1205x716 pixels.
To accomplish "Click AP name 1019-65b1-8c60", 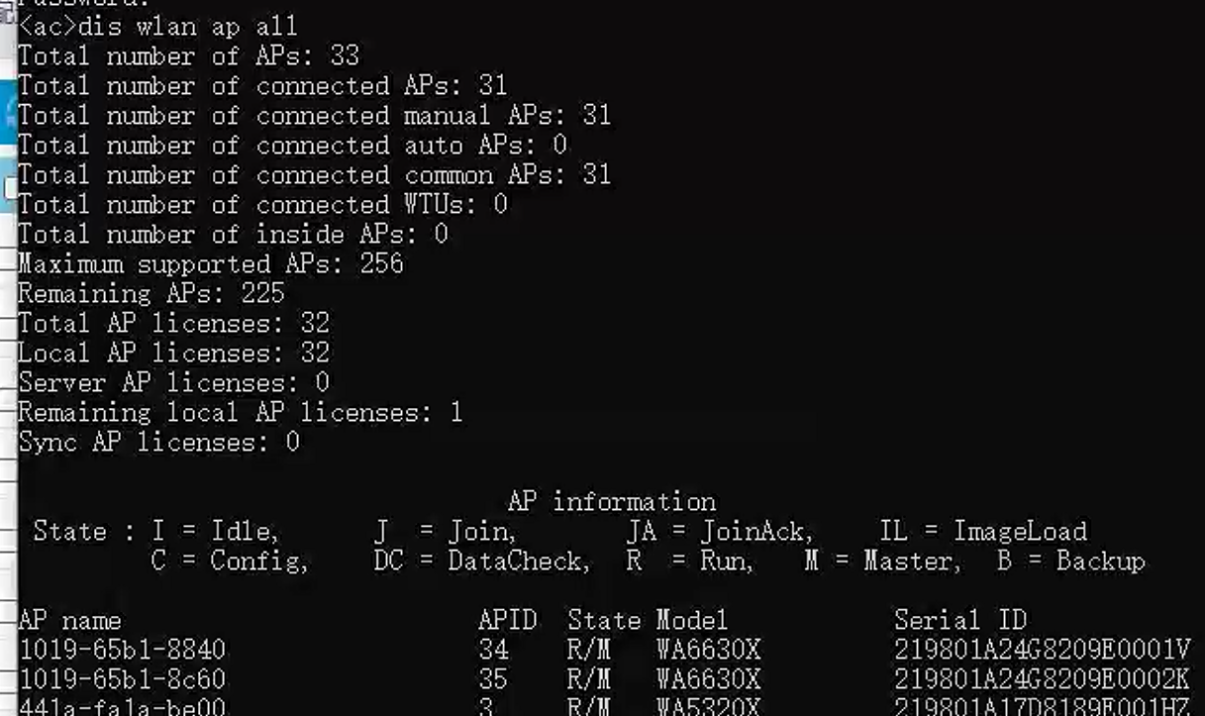I will (x=122, y=680).
